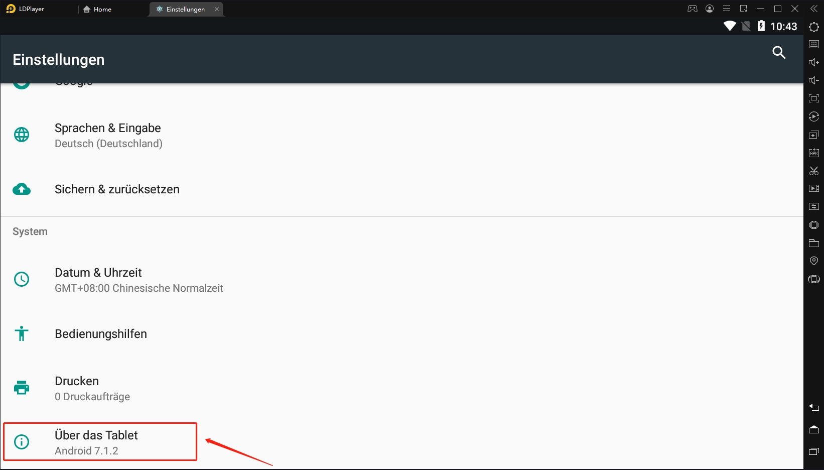Toggle fullscreen icon in sidebar
824x470 pixels.
point(814,98)
